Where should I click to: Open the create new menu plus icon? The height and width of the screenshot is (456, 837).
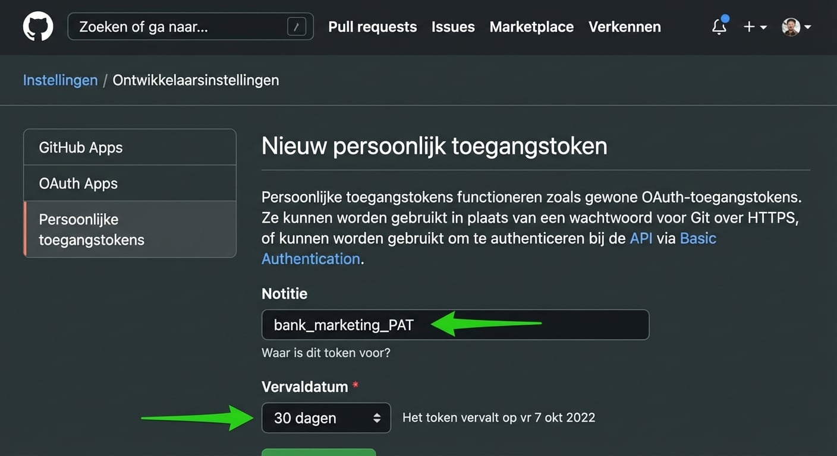[750, 27]
